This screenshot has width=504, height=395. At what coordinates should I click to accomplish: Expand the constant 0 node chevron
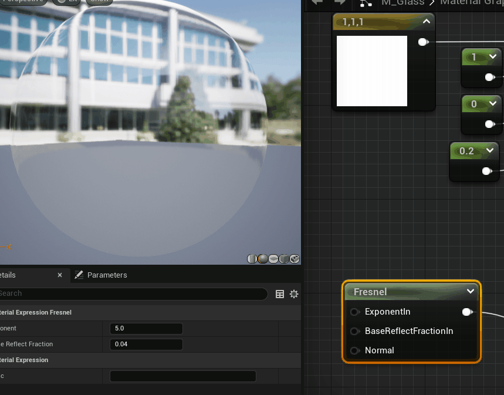pos(493,103)
